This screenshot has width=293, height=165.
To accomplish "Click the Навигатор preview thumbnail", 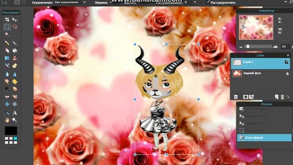I will [256, 27].
